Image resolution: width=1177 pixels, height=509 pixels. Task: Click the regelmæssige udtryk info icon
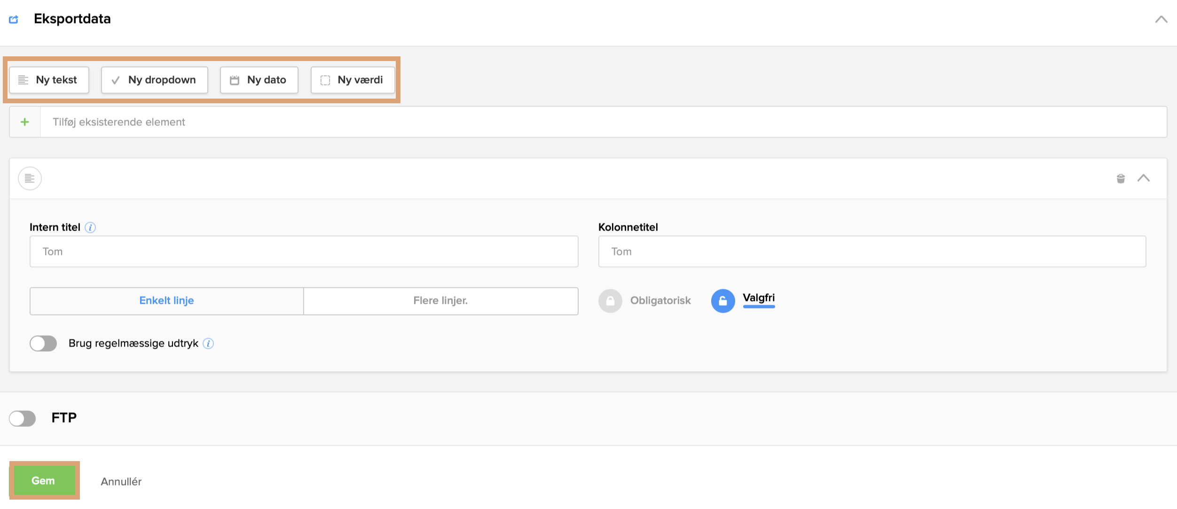pos(208,344)
